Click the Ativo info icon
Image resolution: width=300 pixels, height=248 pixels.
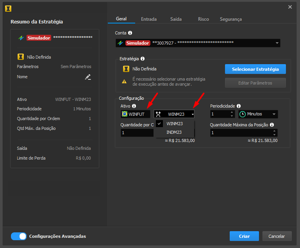pyautogui.click(x=134, y=106)
